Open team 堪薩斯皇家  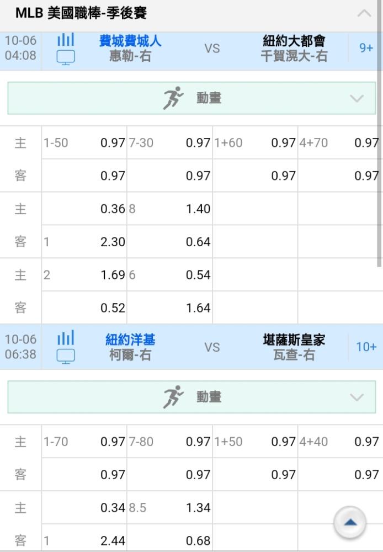pyautogui.click(x=294, y=339)
